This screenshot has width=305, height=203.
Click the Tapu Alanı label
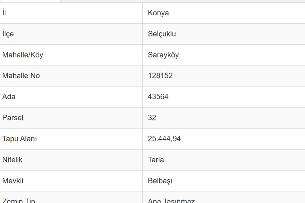20,139
